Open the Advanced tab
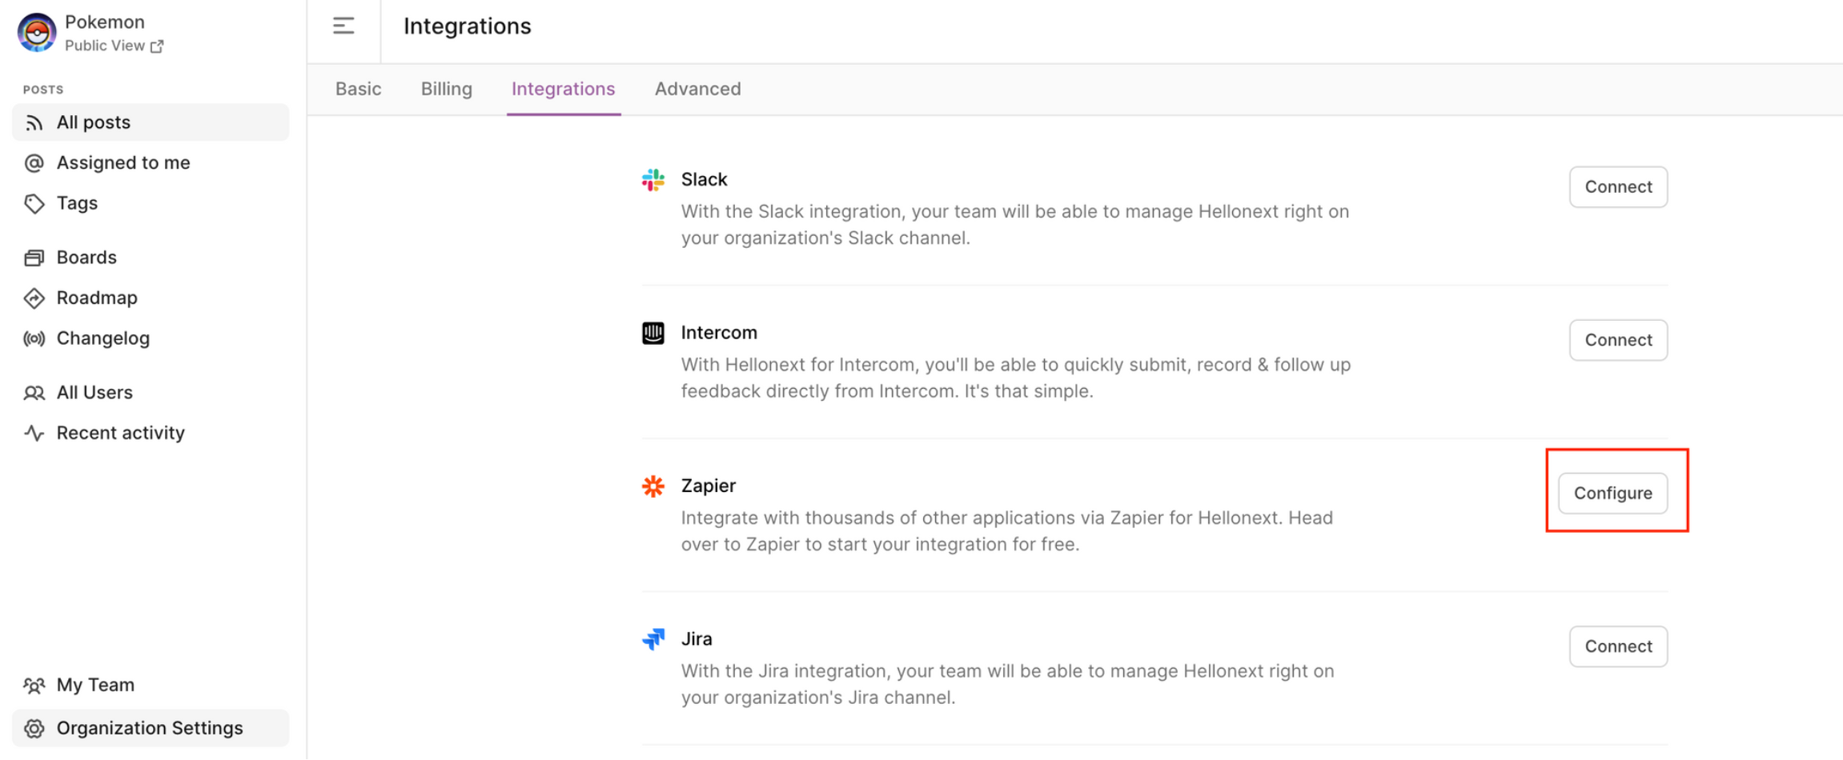 point(698,89)
